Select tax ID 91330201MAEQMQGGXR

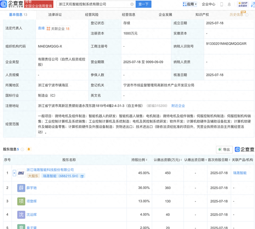pyautogui.click(x=226, y=43)
